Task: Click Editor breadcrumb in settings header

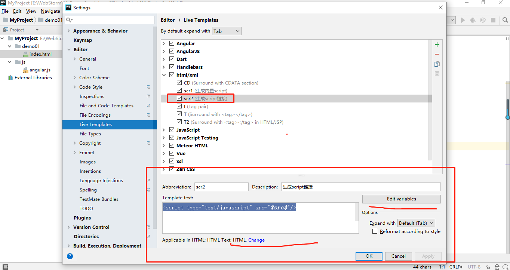Action: (x=168, y=20)
